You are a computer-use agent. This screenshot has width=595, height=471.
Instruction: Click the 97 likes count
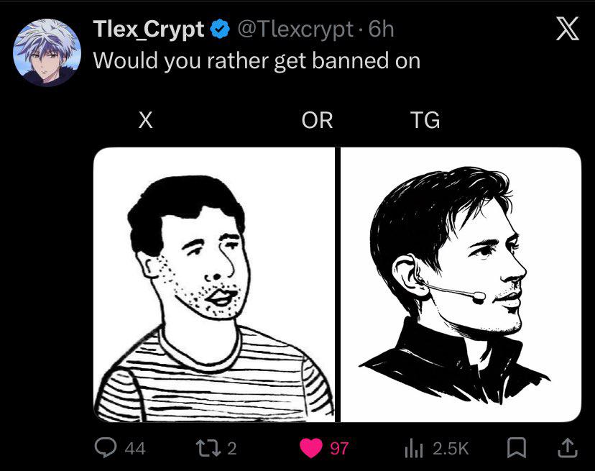click(338, 449)
